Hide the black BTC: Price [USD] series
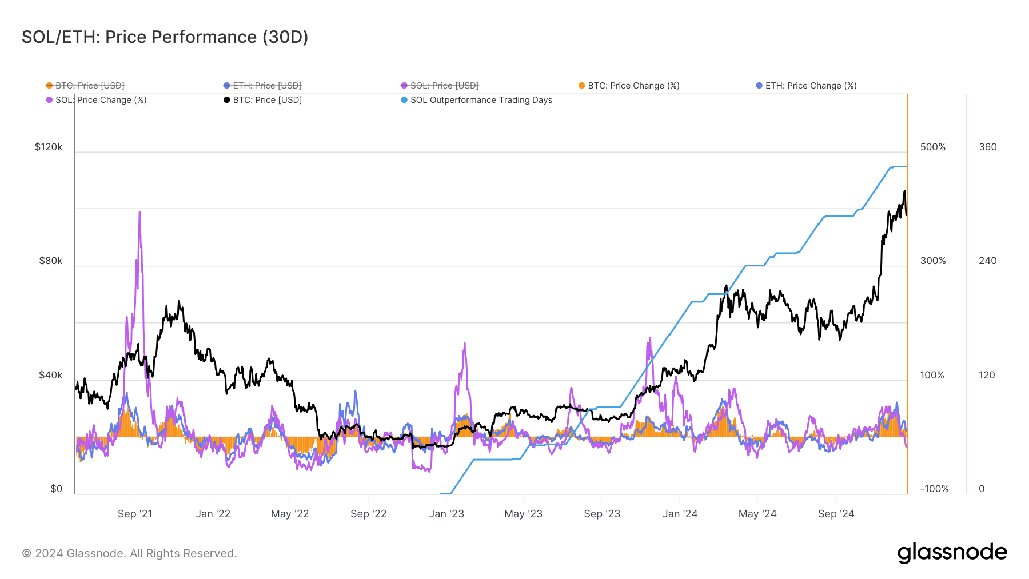The width and height of the screenshot is (1029, 579). [x=263, y=100]
